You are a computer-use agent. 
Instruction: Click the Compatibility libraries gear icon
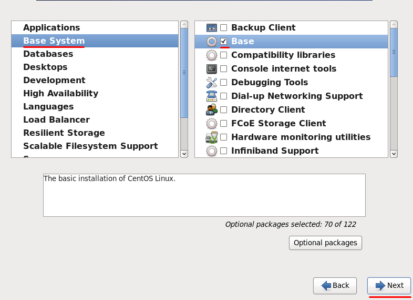coord(212,55)
